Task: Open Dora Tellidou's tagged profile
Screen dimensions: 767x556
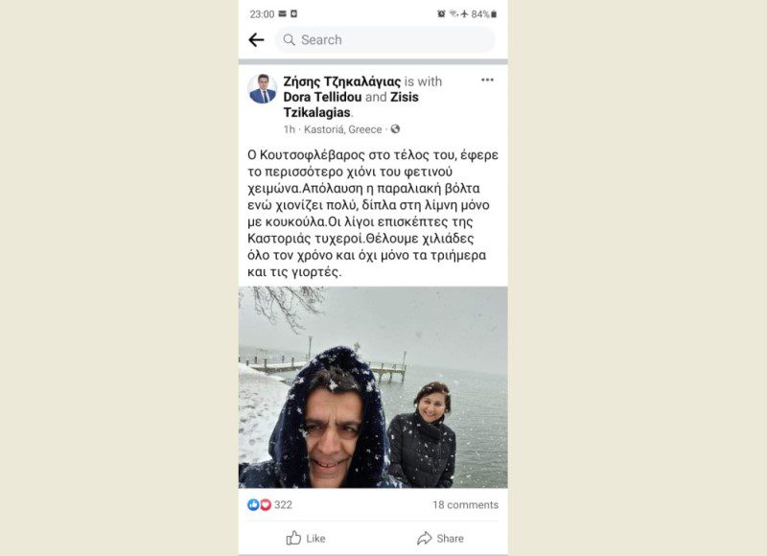Action: tap(322, 97)
